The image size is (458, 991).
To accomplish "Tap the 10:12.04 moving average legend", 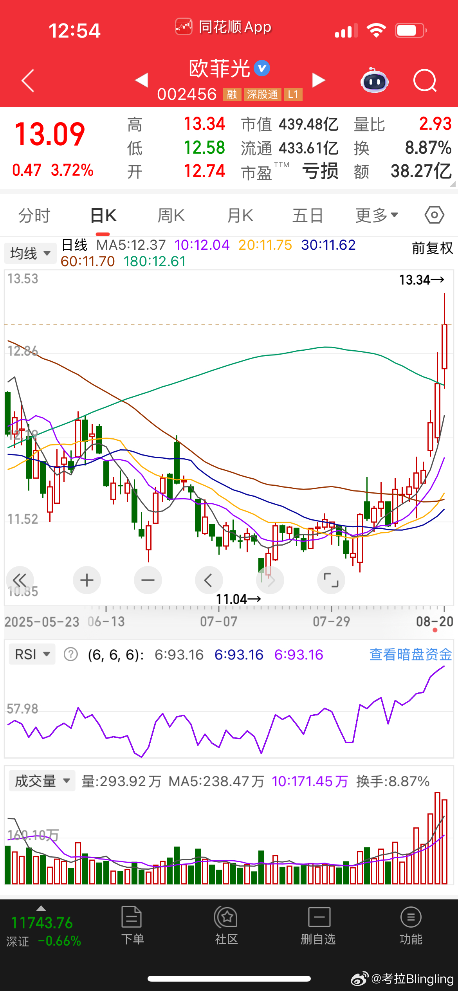I will point(202,245).
